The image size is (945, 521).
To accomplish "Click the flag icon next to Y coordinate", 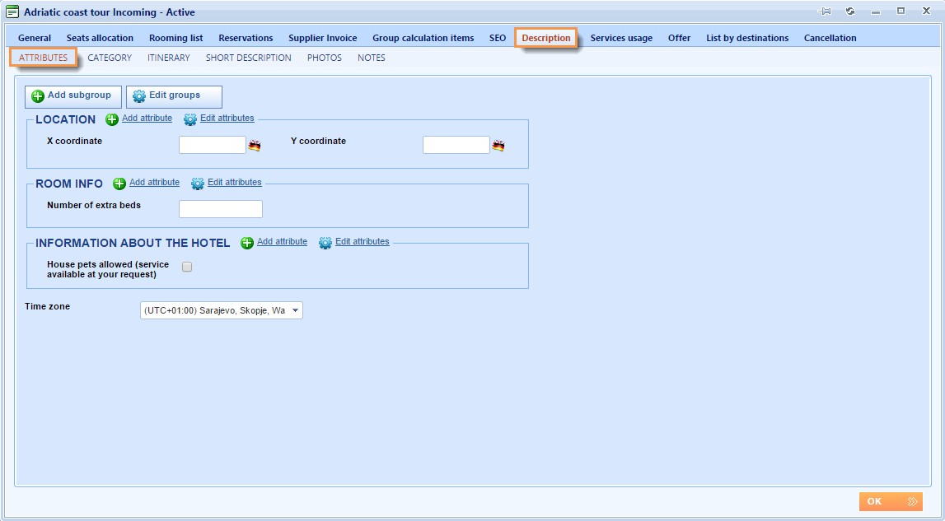I will 498,145.
